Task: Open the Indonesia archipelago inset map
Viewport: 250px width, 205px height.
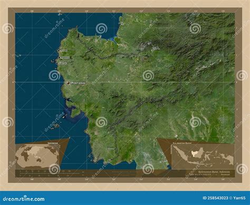Action: 203,157
